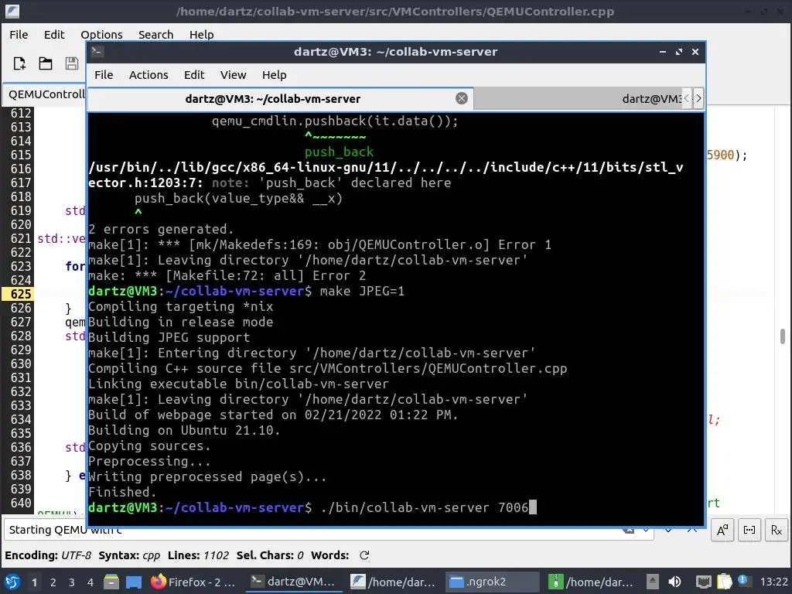Click 'Linking executable bin/collab-vm-server' terminal line
Screen dimensions: 792x594
click(238, 384)
